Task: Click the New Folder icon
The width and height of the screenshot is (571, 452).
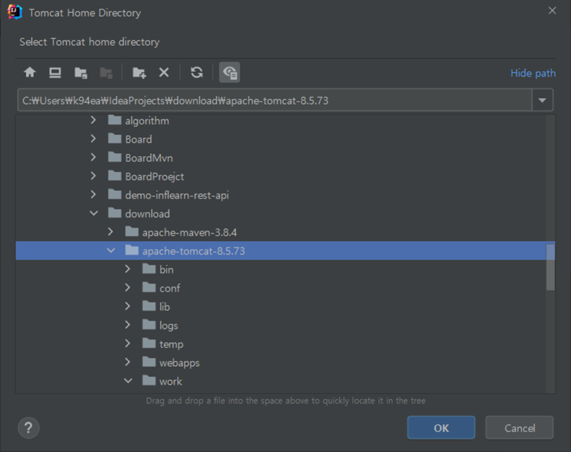Action: (139, 72)
